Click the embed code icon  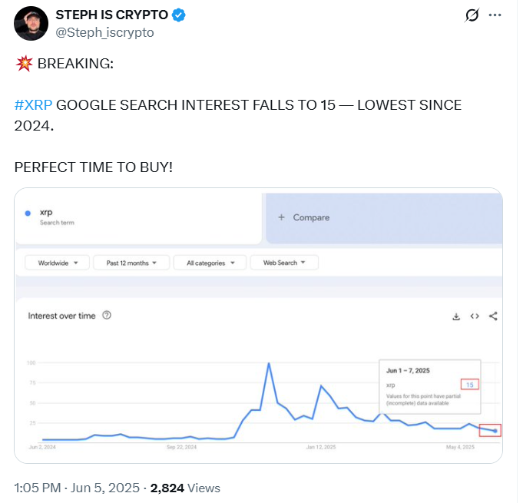[x=475, y=316]
